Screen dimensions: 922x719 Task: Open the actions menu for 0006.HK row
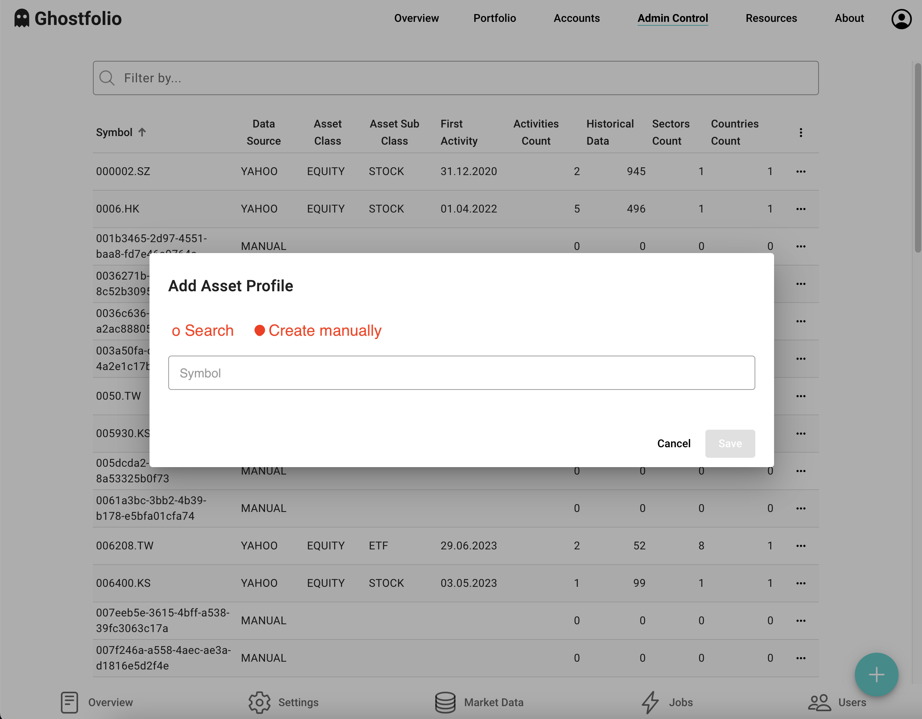[x=801, y=208]
